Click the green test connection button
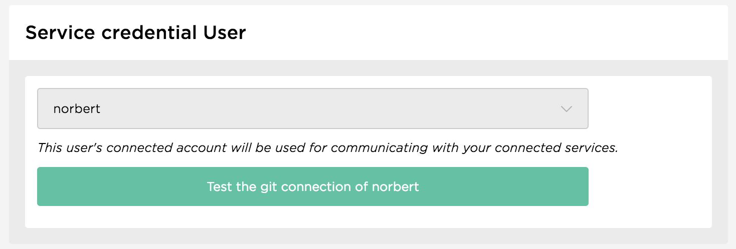736x249 pixels. tap(312, 186)
